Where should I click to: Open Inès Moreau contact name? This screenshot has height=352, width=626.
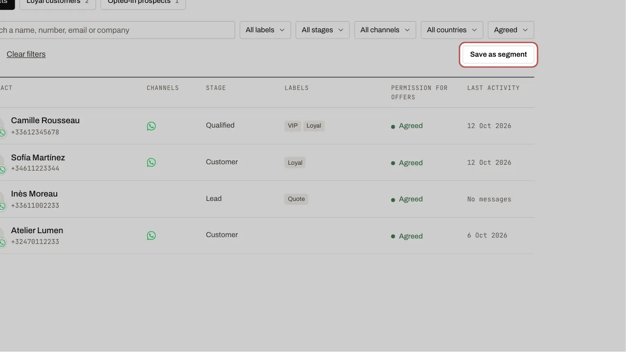pyautogui.click(x=34, y=194)
